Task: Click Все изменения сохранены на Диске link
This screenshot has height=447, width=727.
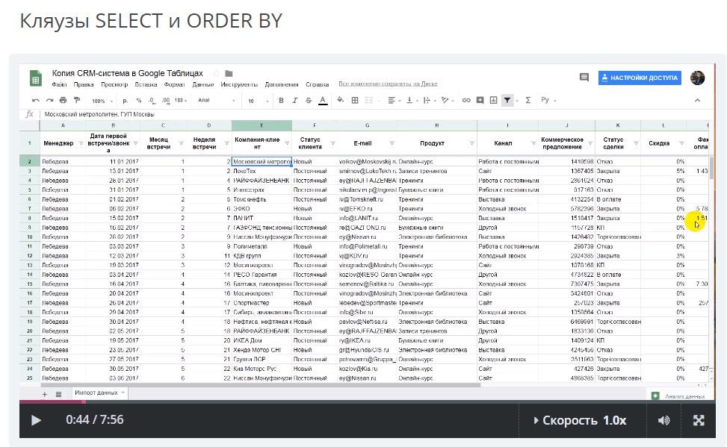Action: click(x=388, y=84)
